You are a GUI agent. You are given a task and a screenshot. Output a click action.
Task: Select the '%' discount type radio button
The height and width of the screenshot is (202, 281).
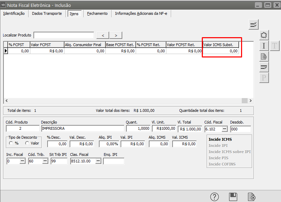[x=11, y=143]
